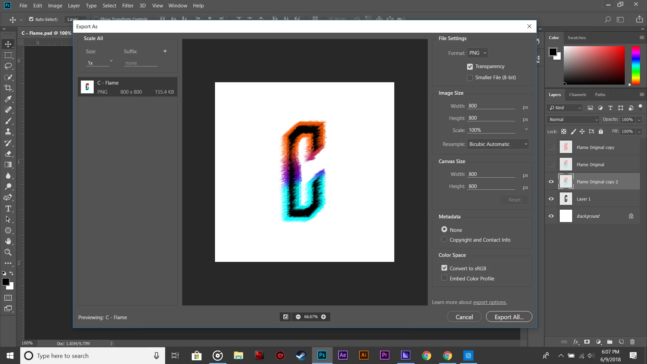
Task: Select the Lasso tool
Action: tap(8, 66)
